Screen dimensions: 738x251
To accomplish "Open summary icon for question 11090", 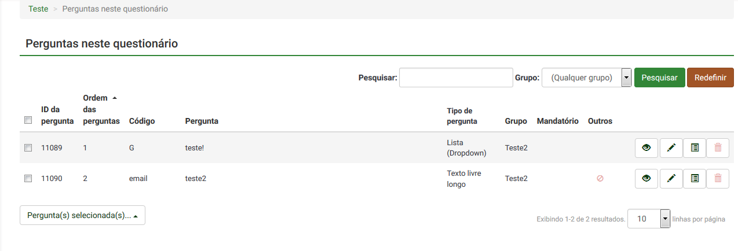I will coord(695,179).
